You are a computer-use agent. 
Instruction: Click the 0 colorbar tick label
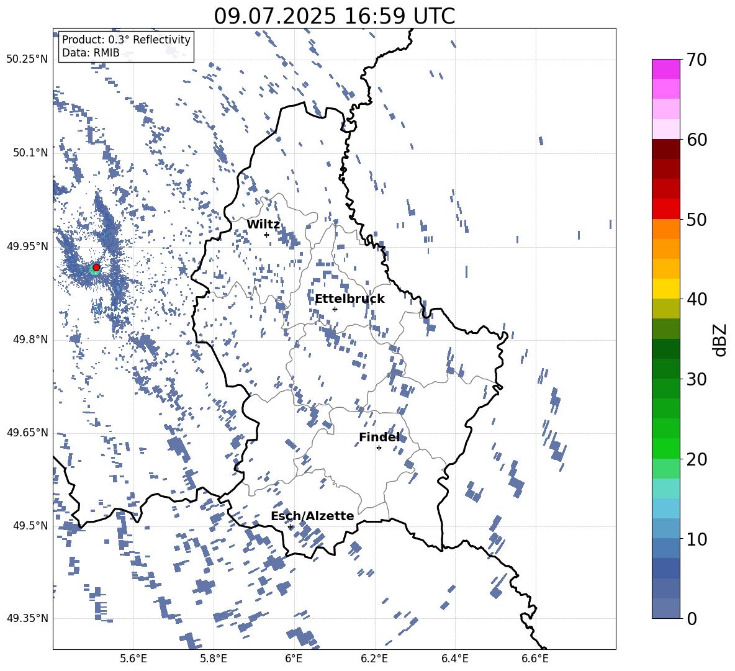(x=692, y=618)
